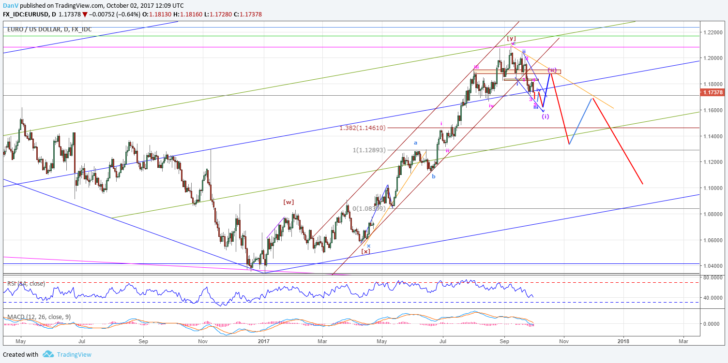Select the 0(1.08399) Fibonacci level label

(368, 208)
